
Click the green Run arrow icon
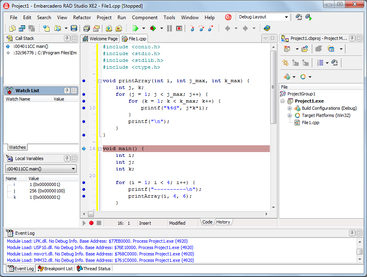(x=135, y=28)
